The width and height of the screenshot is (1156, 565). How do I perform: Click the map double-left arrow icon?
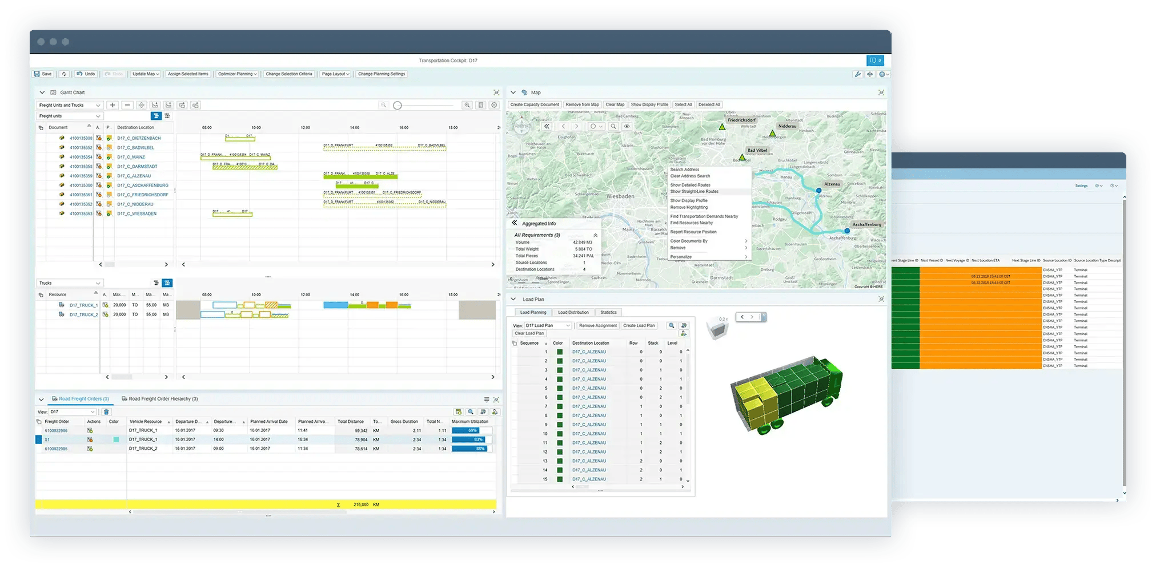click(547, 127)
